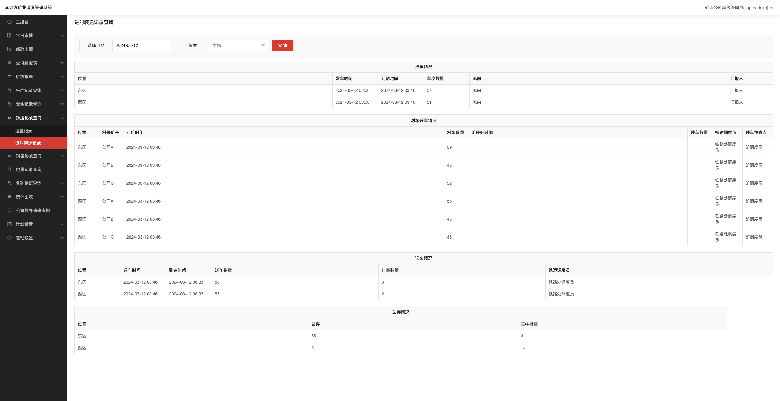Click the table icon beside 公司级报表

click(9, 63)
